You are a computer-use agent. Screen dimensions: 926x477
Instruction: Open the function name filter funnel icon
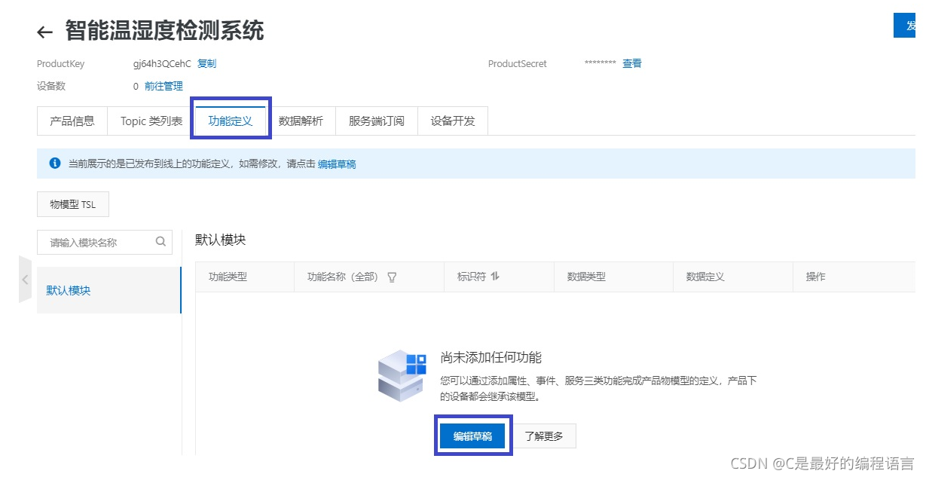(x=392, y=277)
